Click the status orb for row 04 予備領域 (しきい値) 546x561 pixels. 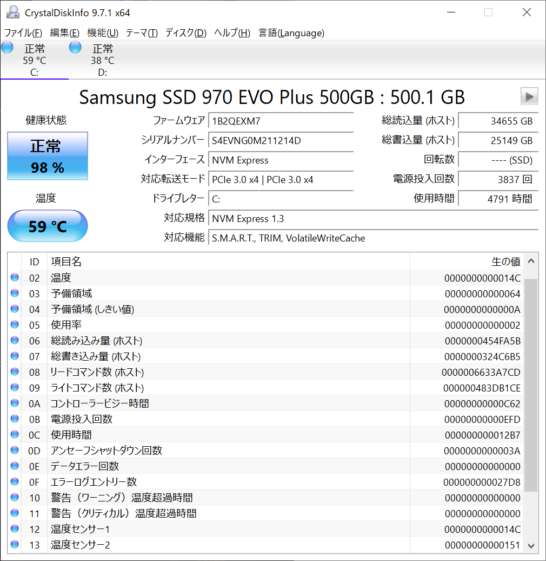[15, 309]
